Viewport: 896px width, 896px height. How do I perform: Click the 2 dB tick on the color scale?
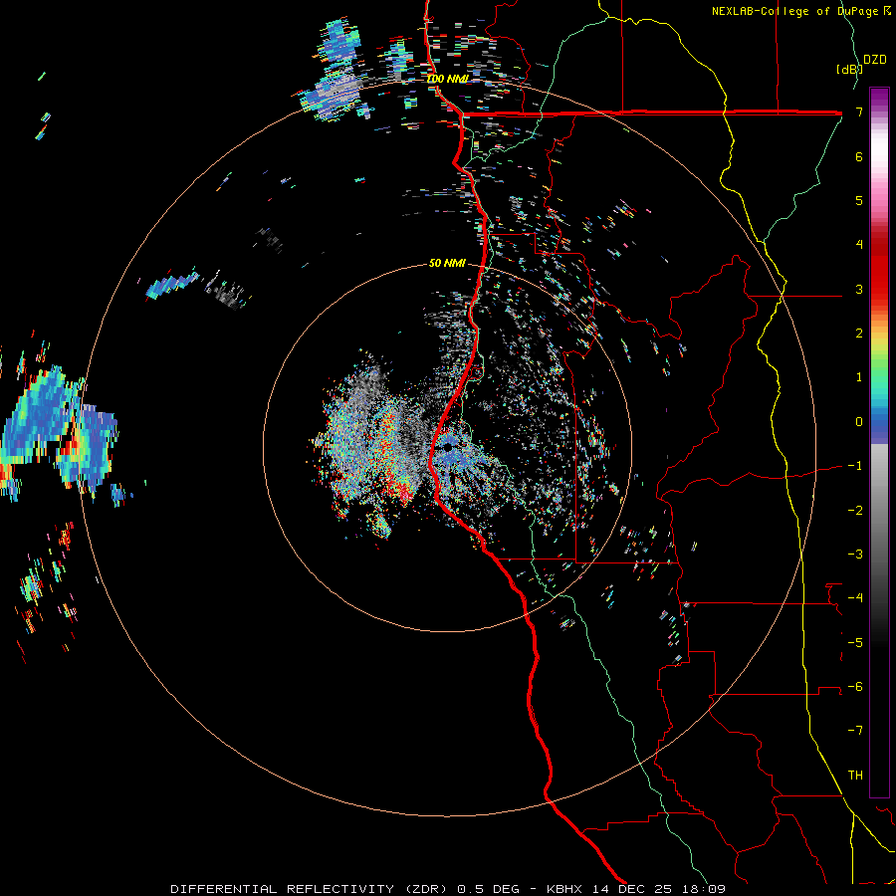click(x=859, y=334)
